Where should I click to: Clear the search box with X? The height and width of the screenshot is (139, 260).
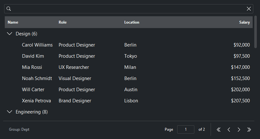(x=249, y=9)
